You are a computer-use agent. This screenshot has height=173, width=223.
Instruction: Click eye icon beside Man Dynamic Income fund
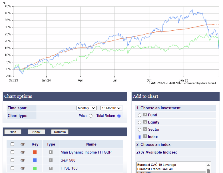click(23, 152)
